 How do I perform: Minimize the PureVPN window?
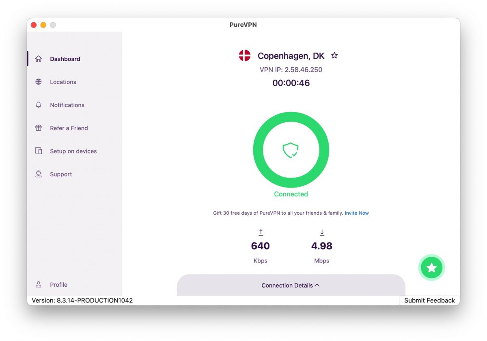43,25
